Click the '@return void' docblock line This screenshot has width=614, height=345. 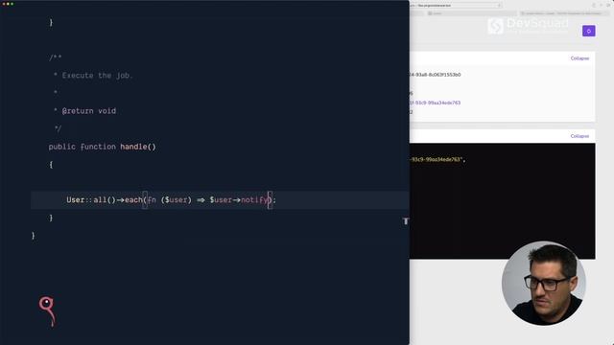[88, 111]
